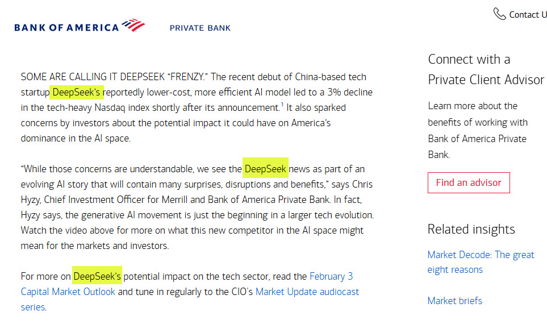Open Market Decode: The great eight reasons
547x324 pixels.
tap(481, 262)
